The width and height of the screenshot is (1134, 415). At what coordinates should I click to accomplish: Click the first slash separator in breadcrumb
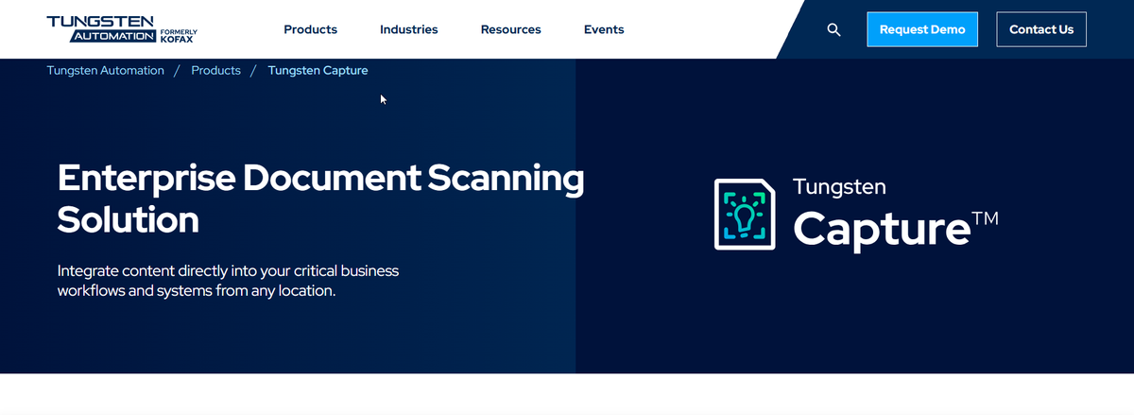pos(178,71)
